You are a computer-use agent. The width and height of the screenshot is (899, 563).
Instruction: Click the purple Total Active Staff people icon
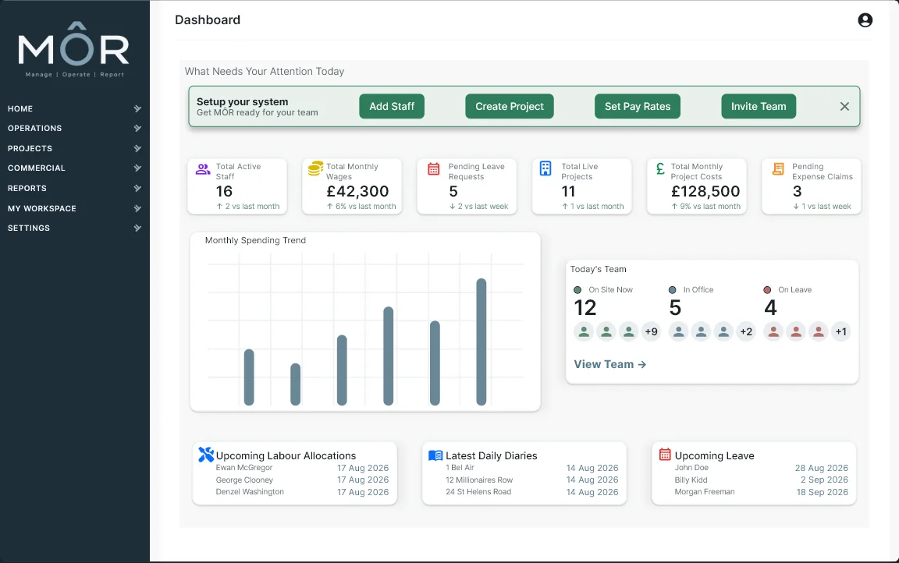[203, 169]
